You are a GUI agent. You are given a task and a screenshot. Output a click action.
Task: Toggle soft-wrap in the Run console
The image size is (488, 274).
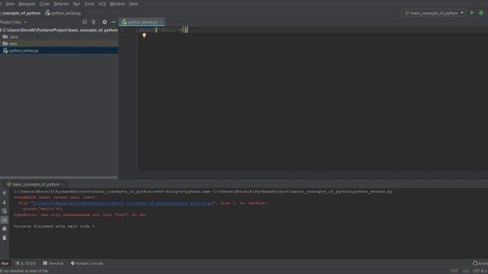pos(5,212)
